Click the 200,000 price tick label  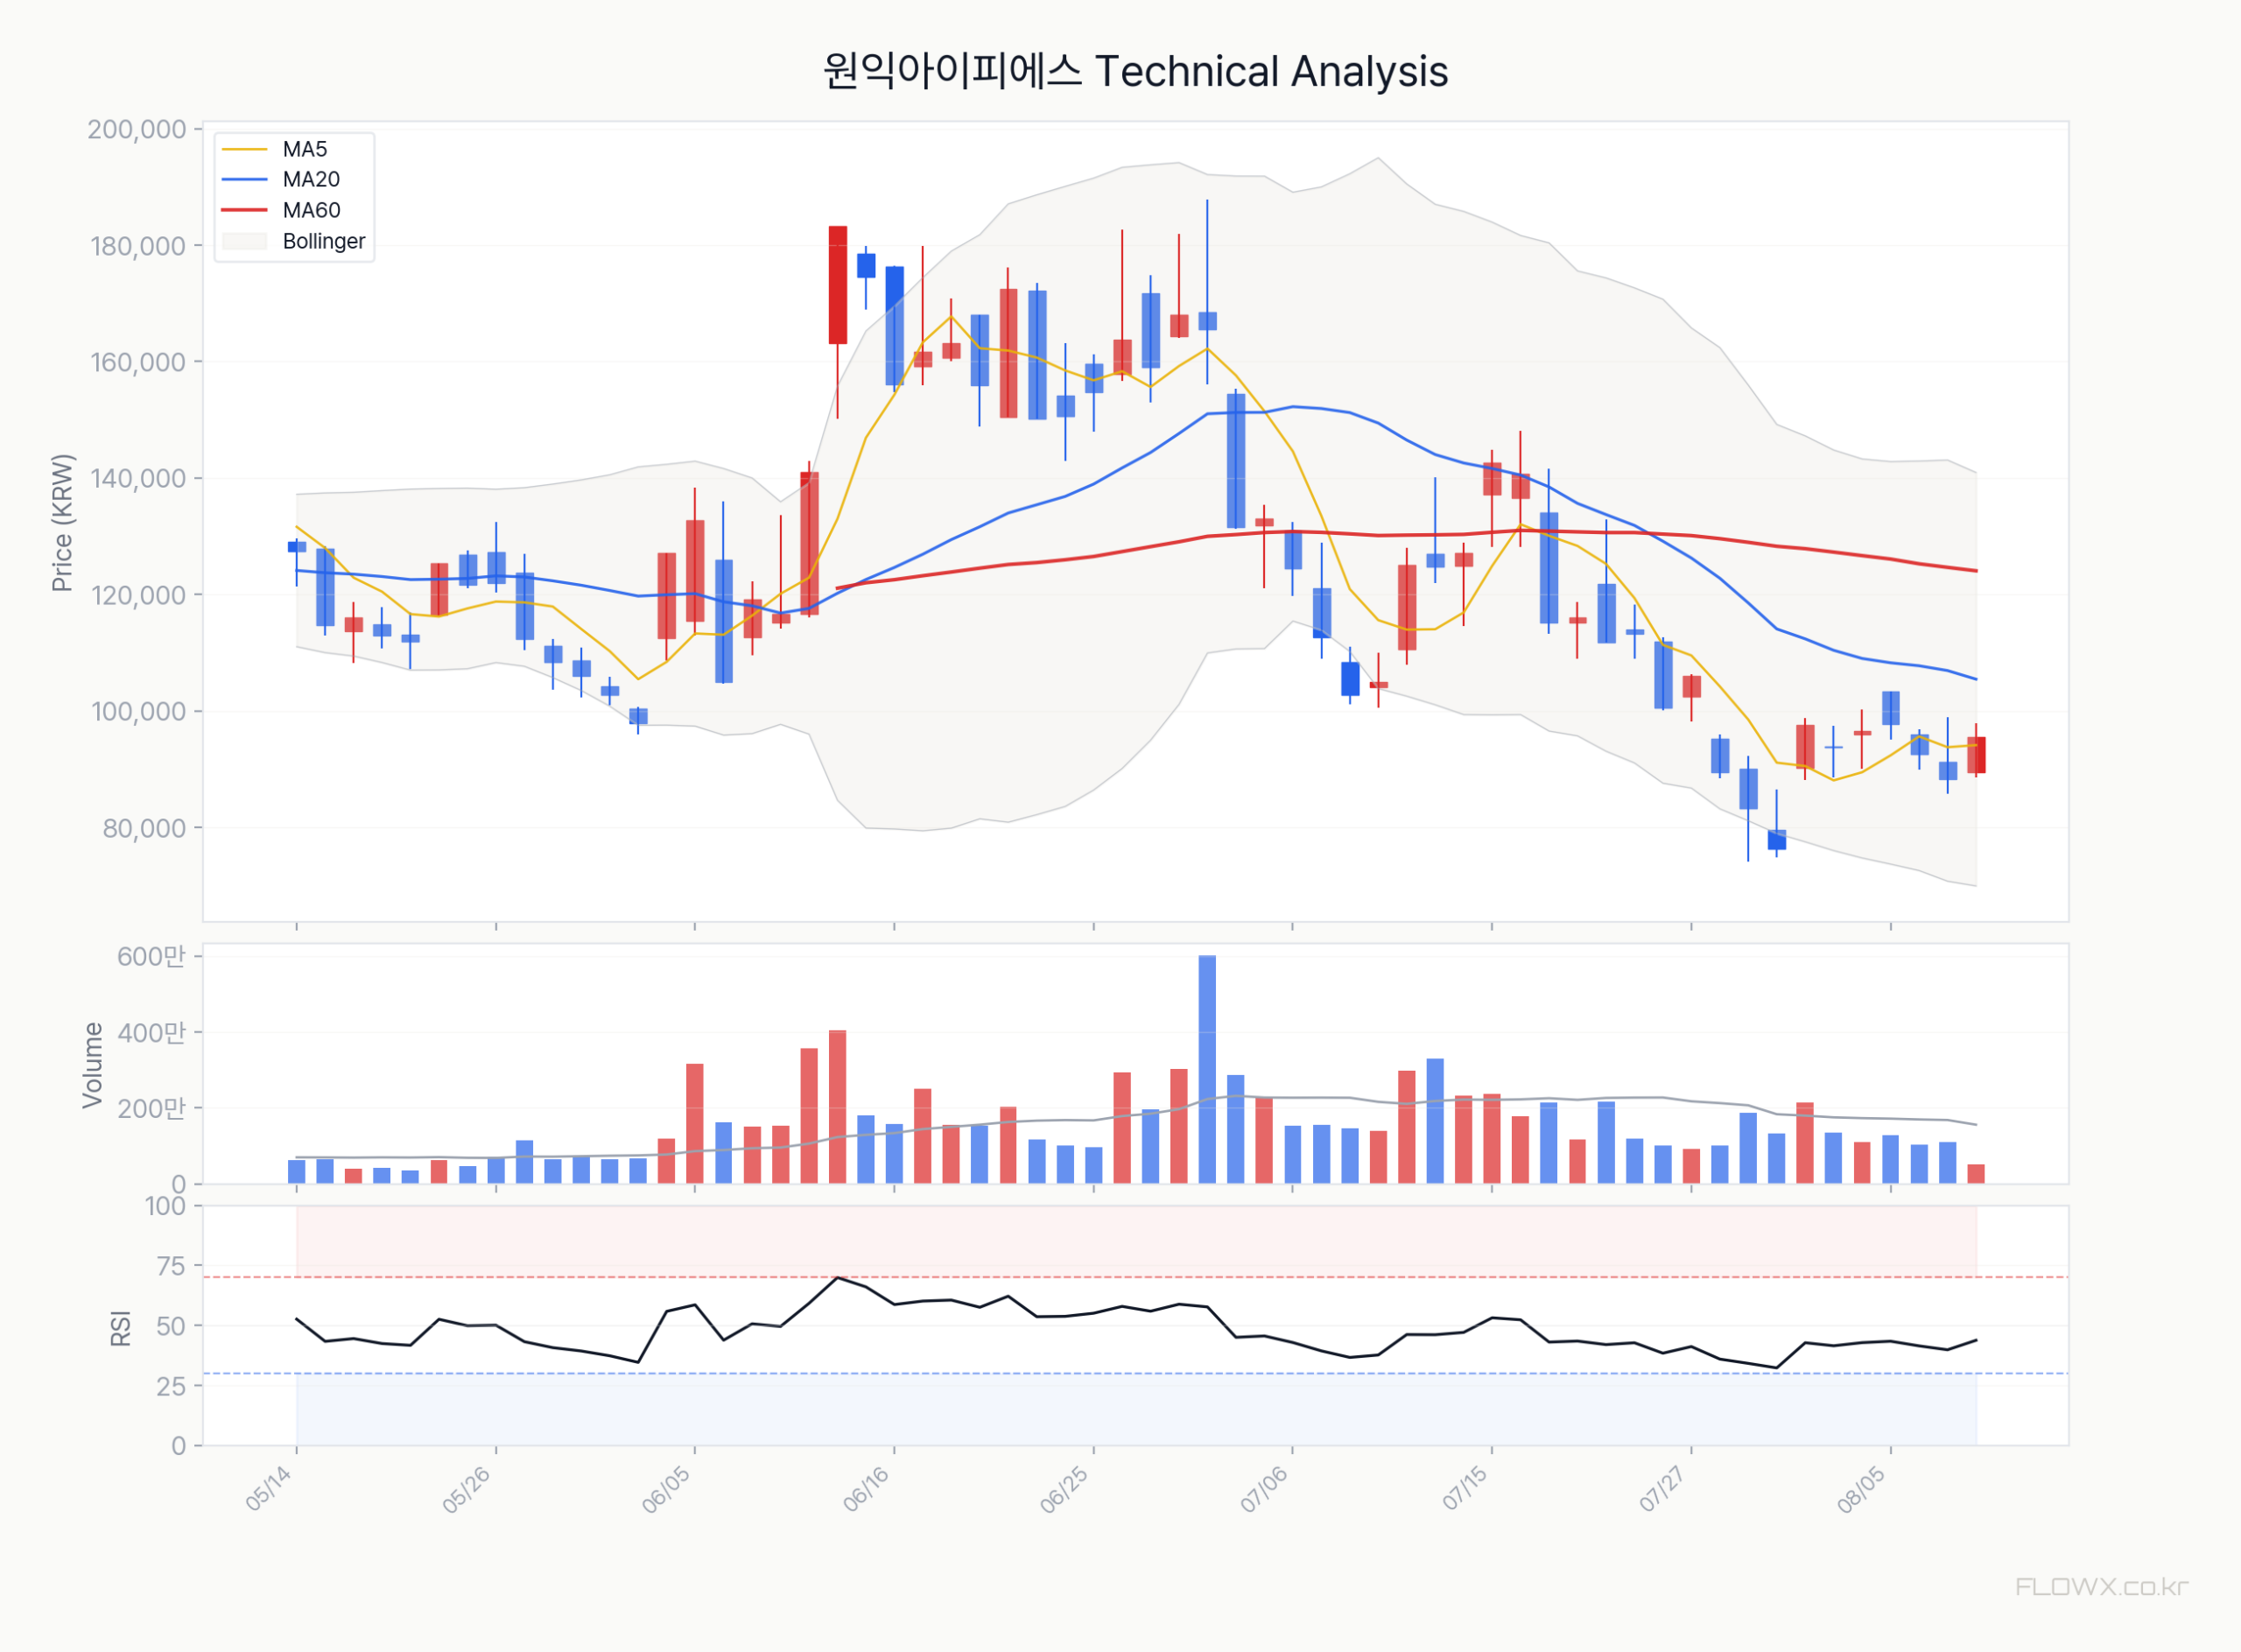[137, 129]
